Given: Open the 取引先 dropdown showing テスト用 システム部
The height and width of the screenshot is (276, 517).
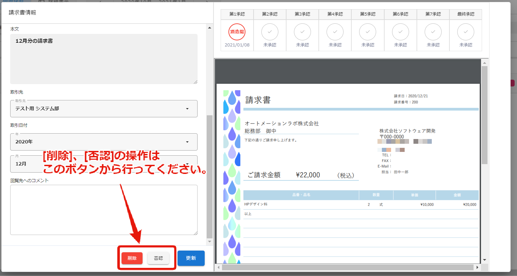Looking at the screenshot, I should tap(104, 109).
